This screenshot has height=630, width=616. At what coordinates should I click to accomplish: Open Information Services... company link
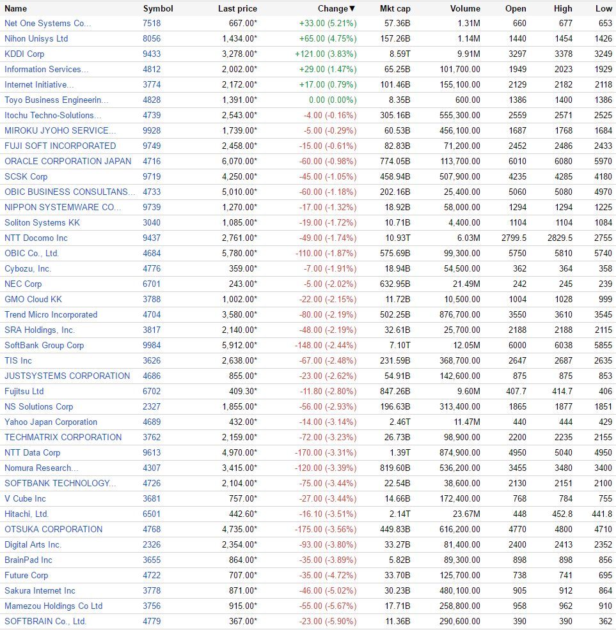coord(46,69)
